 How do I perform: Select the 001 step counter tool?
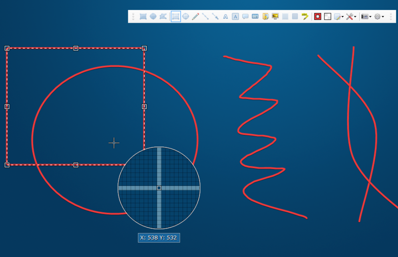pos(255,17)
